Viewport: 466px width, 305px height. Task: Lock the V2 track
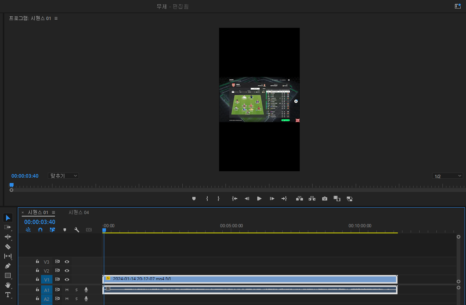[x=37, y=271]
